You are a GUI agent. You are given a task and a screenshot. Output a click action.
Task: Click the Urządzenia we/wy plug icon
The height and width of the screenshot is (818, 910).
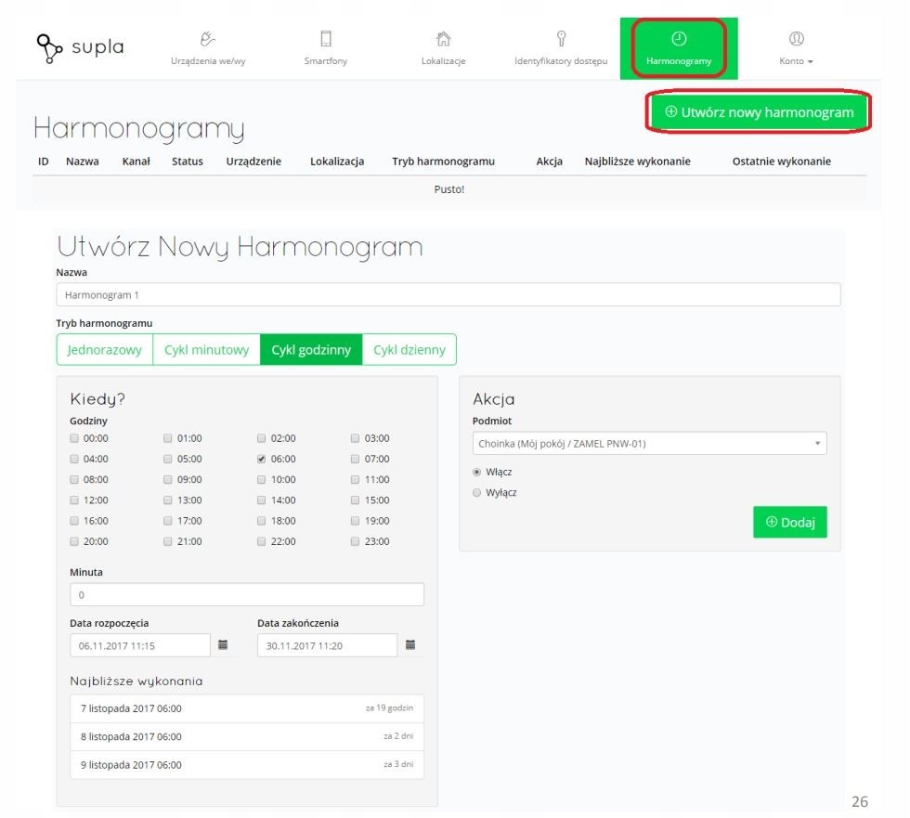[x=207, y=39]
